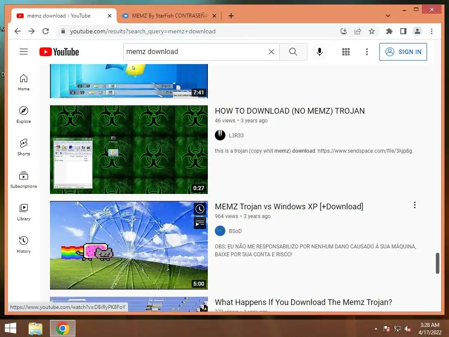Bookmark this page with star icon

tap(372, 31)
